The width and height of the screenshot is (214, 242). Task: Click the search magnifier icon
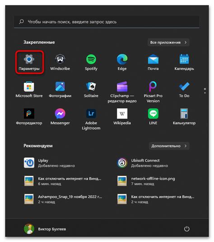[x=21, y=22]
